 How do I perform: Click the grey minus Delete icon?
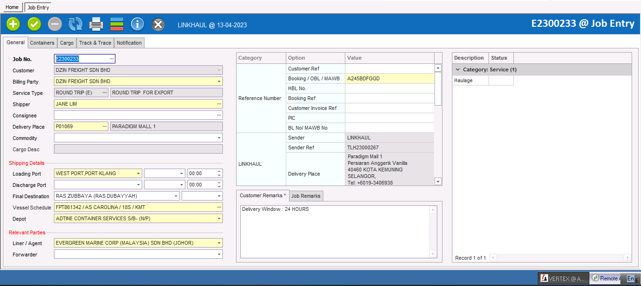(x=55, y=24)
